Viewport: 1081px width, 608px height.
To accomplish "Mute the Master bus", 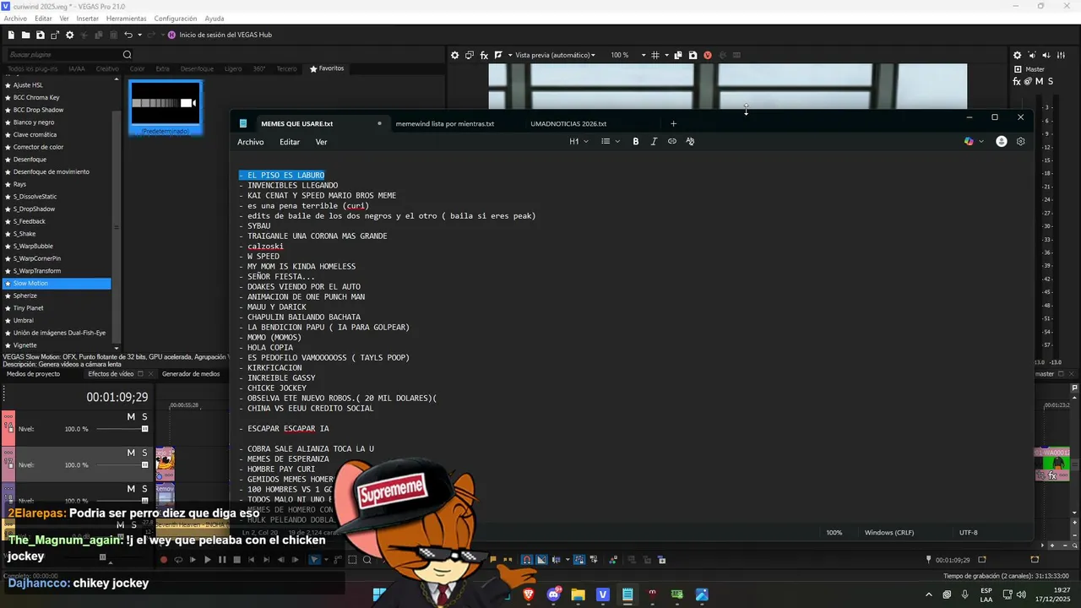I will coord(1039,81).
